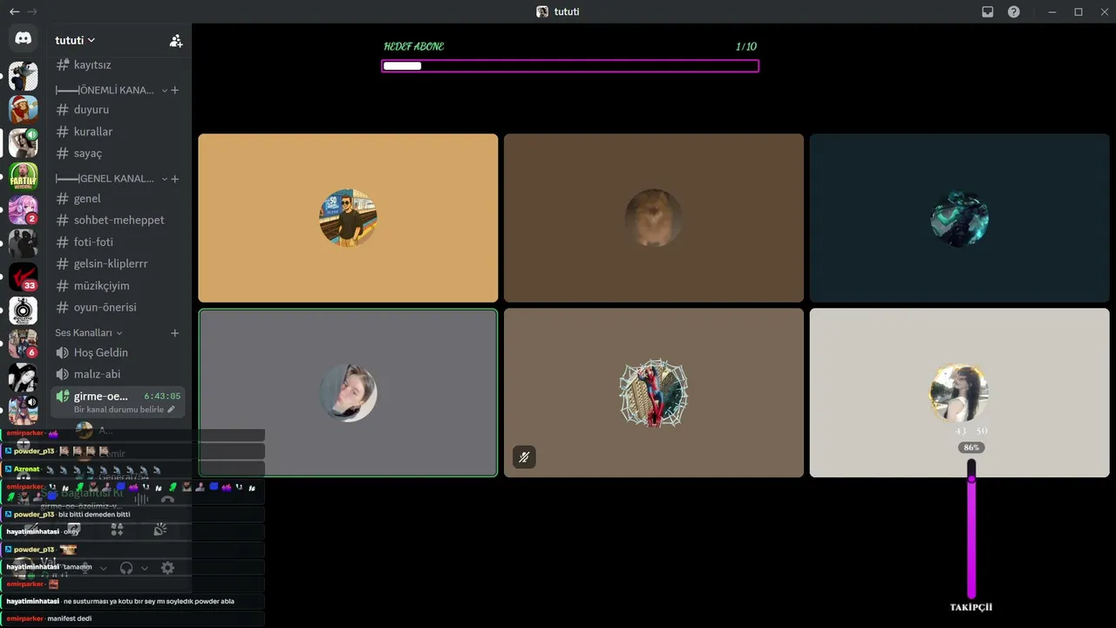Open Discord home direct messages
Viewport: 1116px width, 628px height.
click(24, 38)
